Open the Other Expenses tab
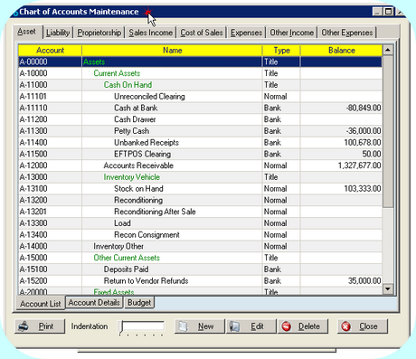This screenshot has height=359, width=416. (x=347, y=33)
